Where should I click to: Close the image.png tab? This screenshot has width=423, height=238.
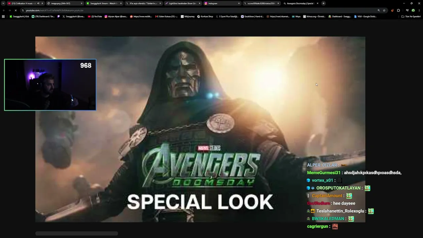click(82, 3)
